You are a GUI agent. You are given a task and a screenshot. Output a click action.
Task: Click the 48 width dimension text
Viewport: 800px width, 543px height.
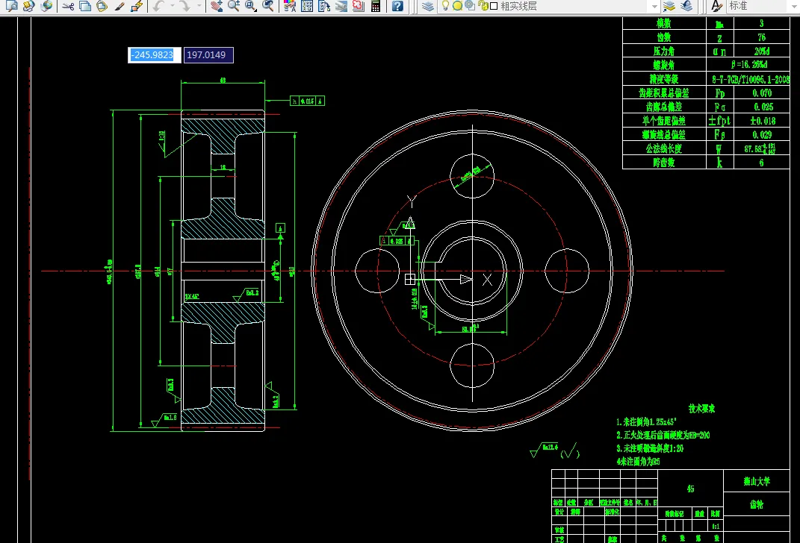pyautogui.click(x=223, y=80)
